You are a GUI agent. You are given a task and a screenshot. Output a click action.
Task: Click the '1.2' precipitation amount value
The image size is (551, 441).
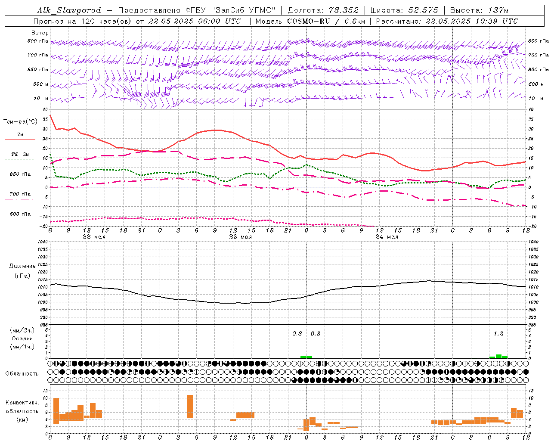(498, 334)
